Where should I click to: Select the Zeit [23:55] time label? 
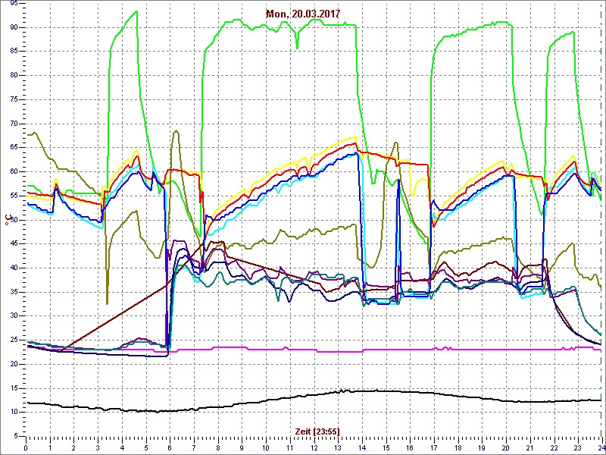pyautogui.click(x=317, y=431)
